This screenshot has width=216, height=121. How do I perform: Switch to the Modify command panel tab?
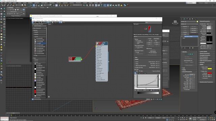pyautogui.click(x=185, y=19)
